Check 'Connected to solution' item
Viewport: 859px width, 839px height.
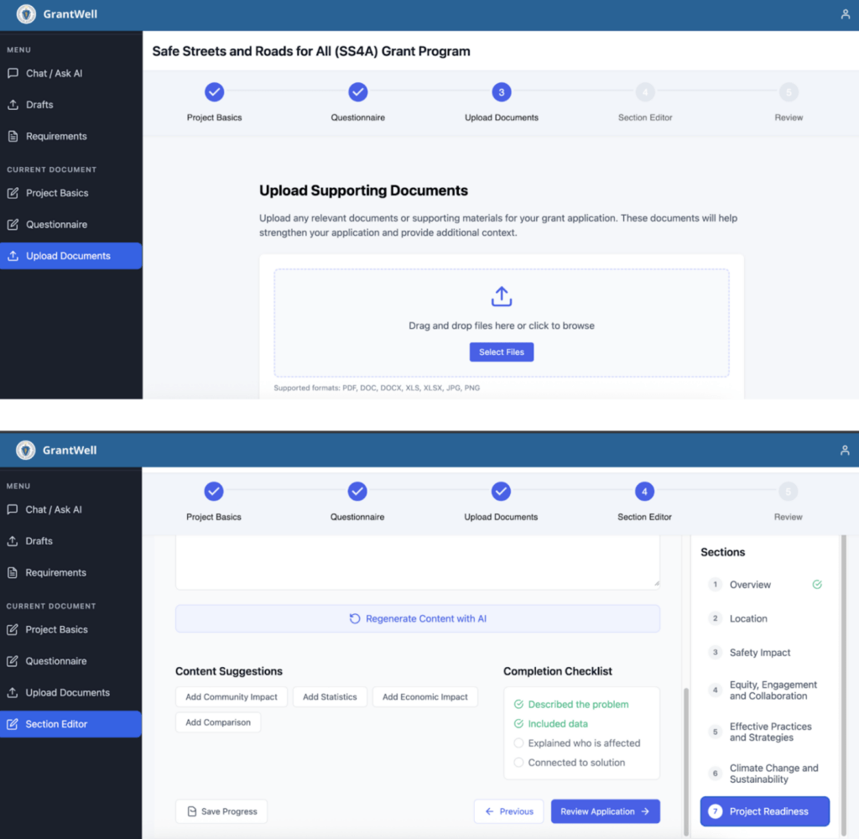pos(570,763)
